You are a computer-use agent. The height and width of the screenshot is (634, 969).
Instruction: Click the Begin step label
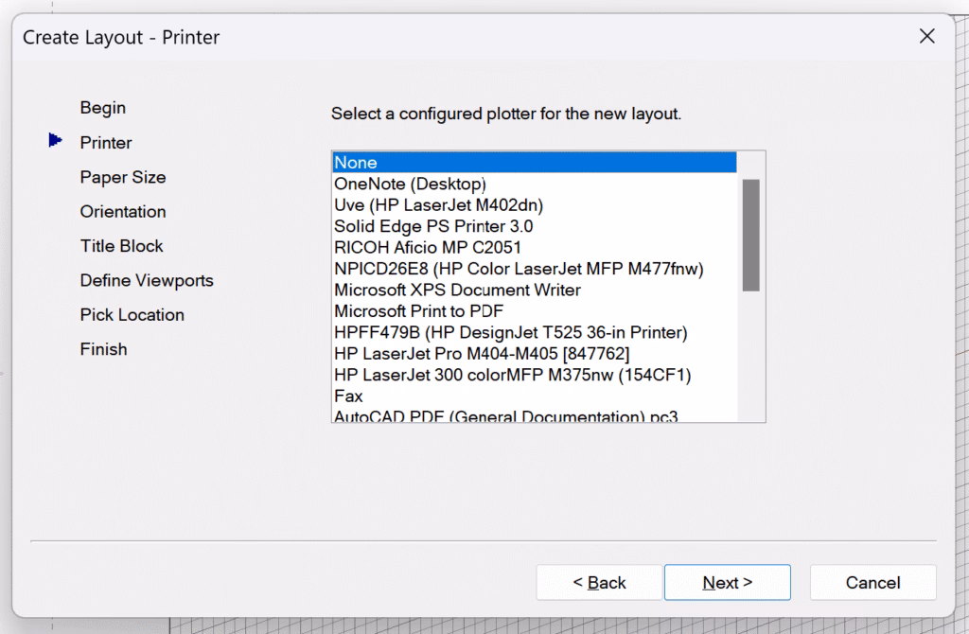[x=102, y=108]
